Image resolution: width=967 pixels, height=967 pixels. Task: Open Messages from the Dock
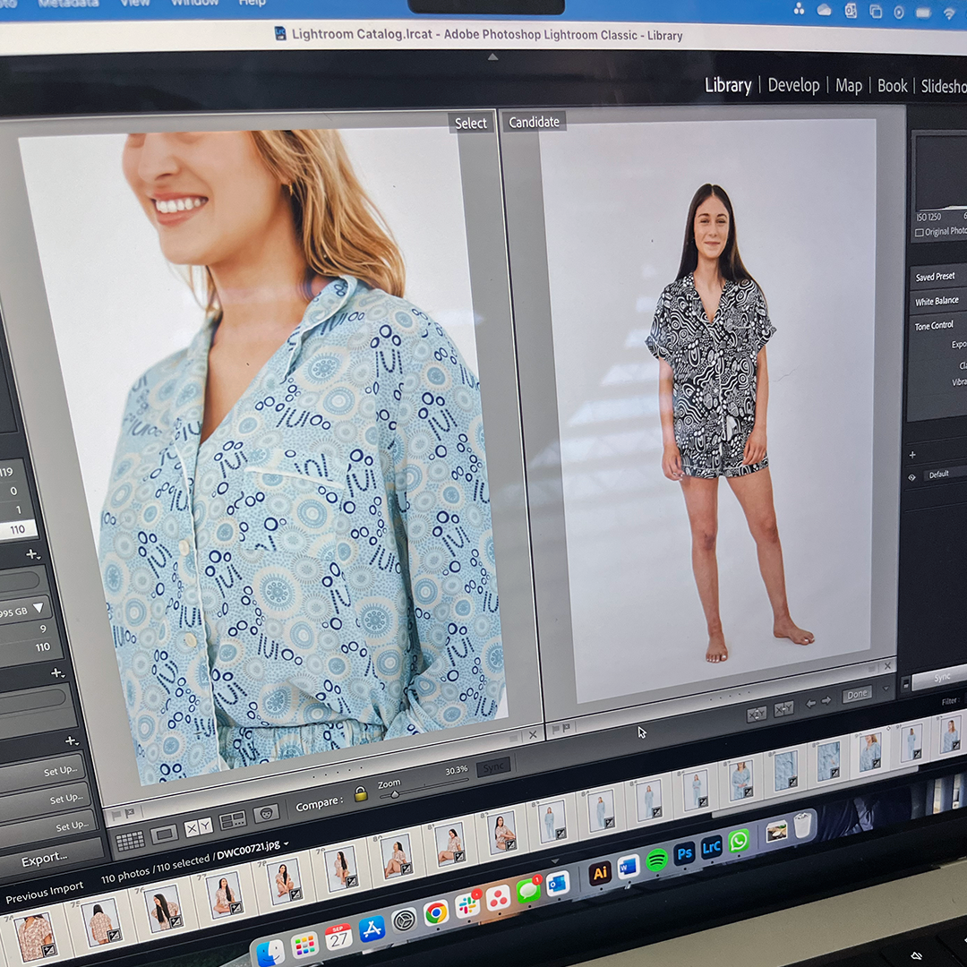point(528,891)
